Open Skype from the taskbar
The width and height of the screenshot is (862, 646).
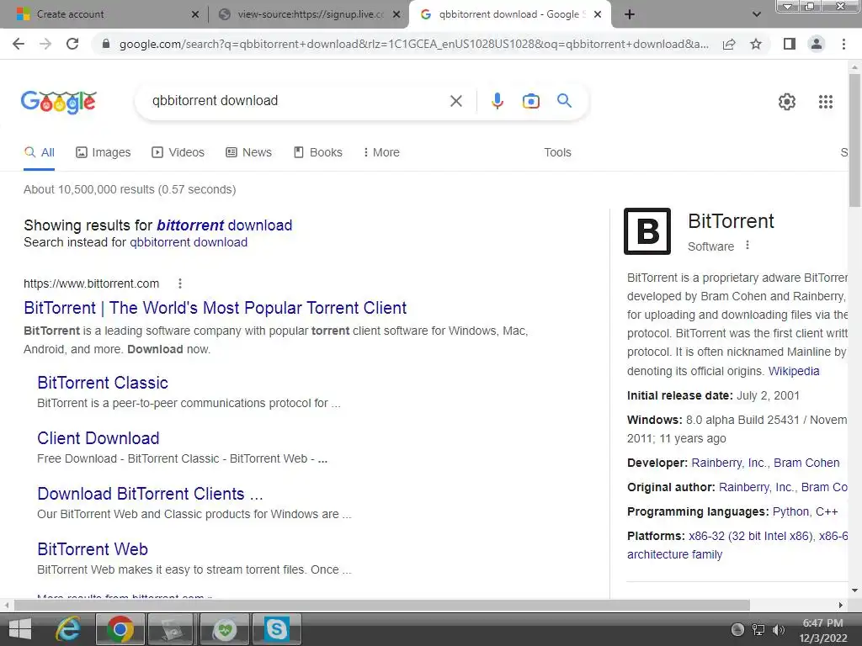coord(276,629)
